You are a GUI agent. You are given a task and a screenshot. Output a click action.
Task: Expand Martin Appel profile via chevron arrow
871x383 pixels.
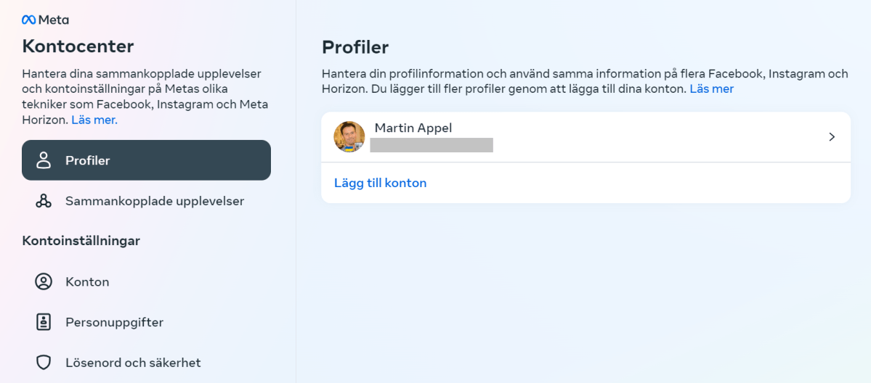832,137
